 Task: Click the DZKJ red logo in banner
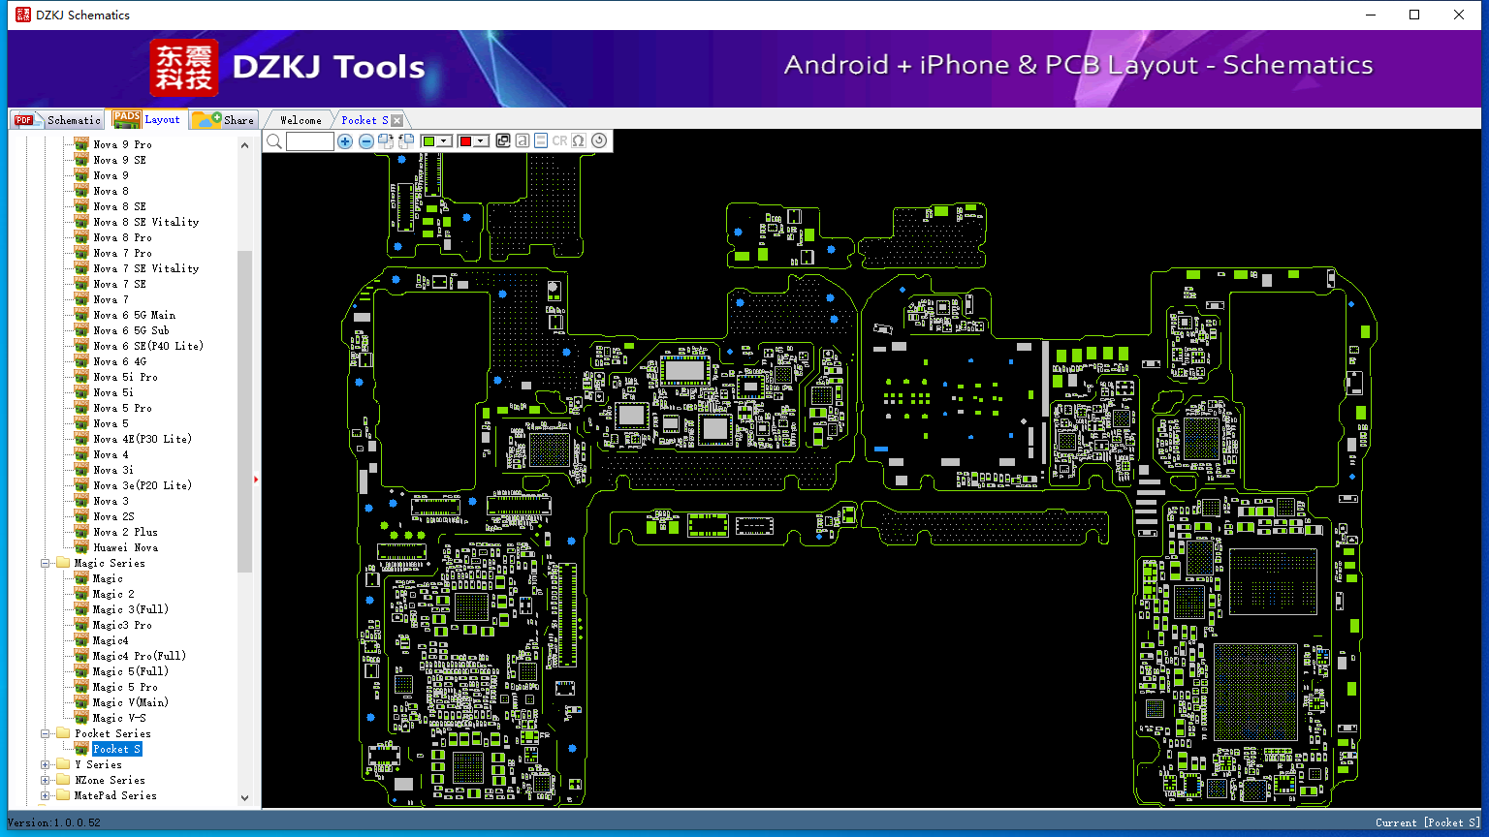coord(184,67)
